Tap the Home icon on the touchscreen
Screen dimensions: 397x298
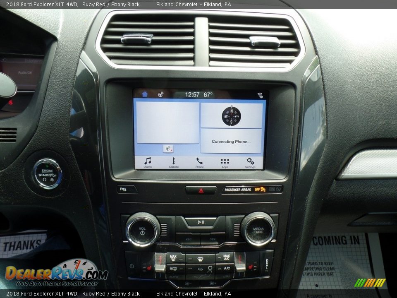tap(145, 94)
